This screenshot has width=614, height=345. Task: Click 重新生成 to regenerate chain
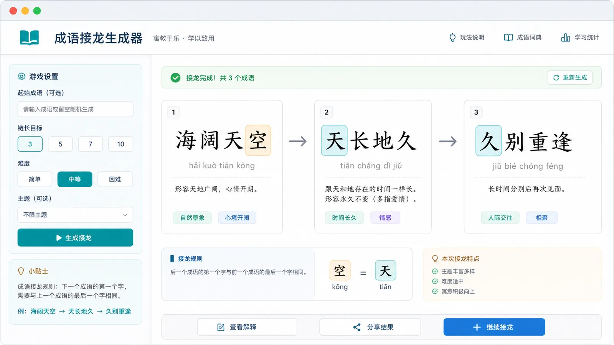pyautogui.click(x=570, y=78)
